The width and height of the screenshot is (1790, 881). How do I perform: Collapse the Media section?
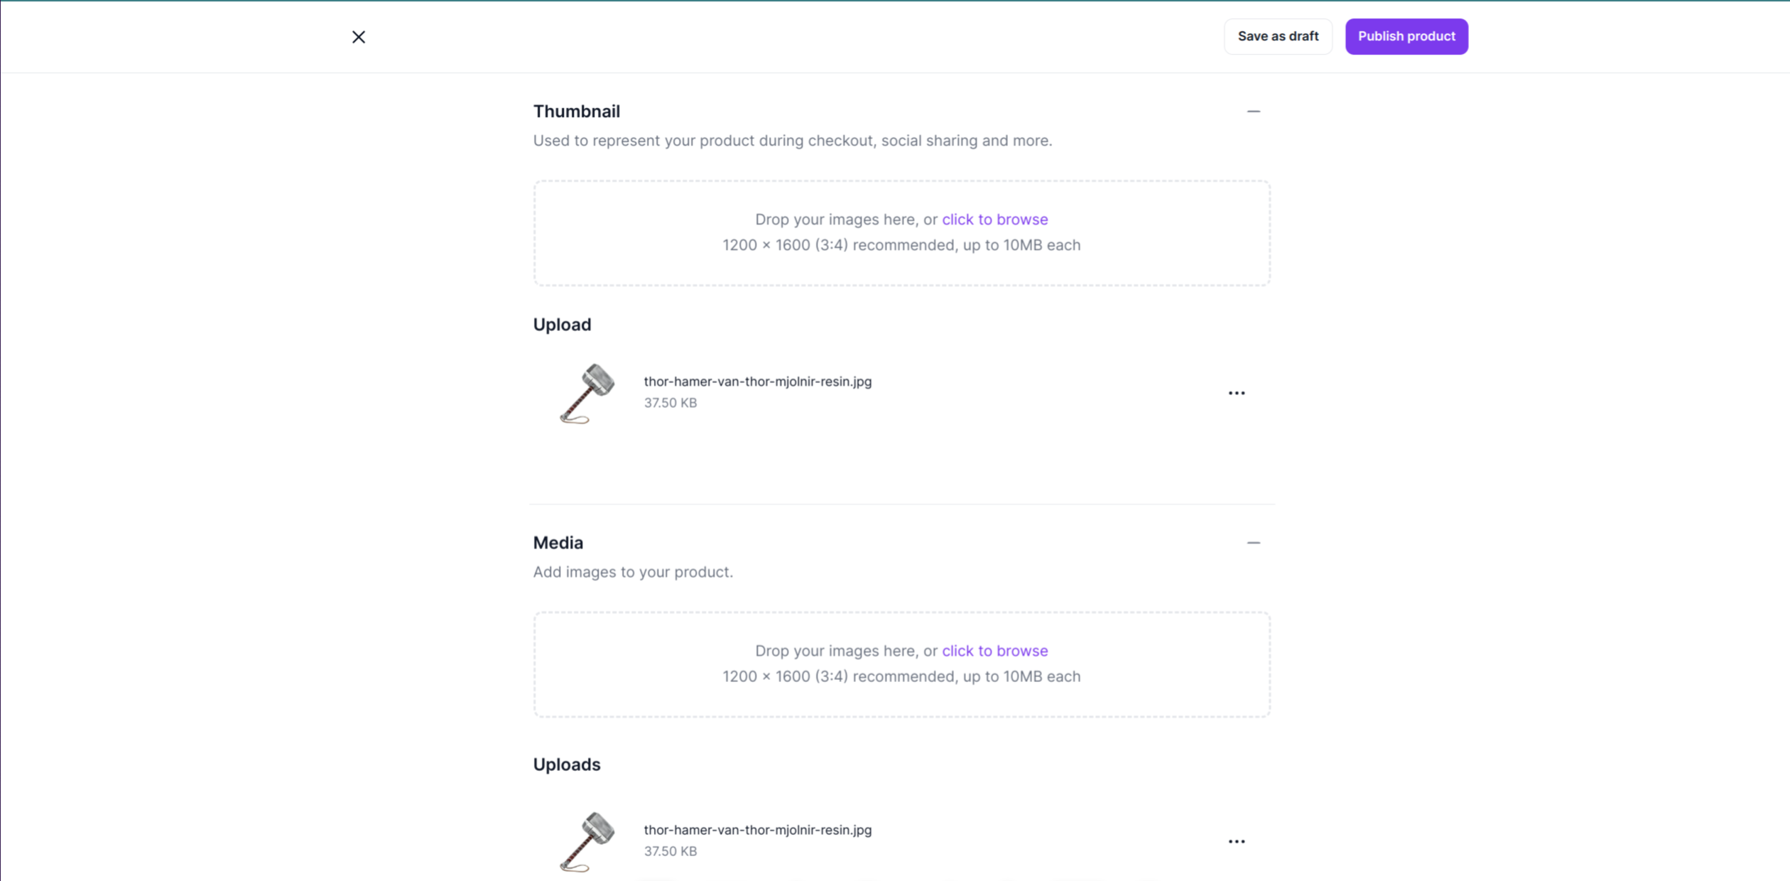(x=1254, y=543)
